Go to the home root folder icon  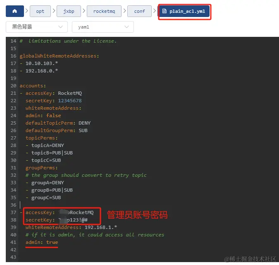15,11
